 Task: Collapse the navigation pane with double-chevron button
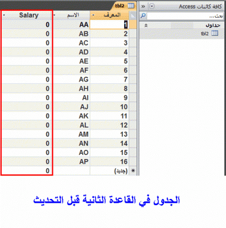coord(143,6)
